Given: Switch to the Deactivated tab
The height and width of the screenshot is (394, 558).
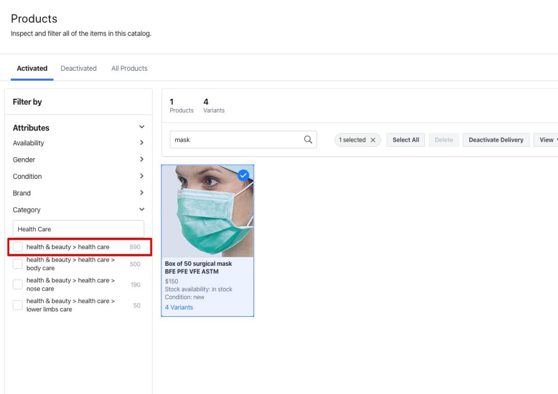Looking at the screenshot, I should point(79,68).
